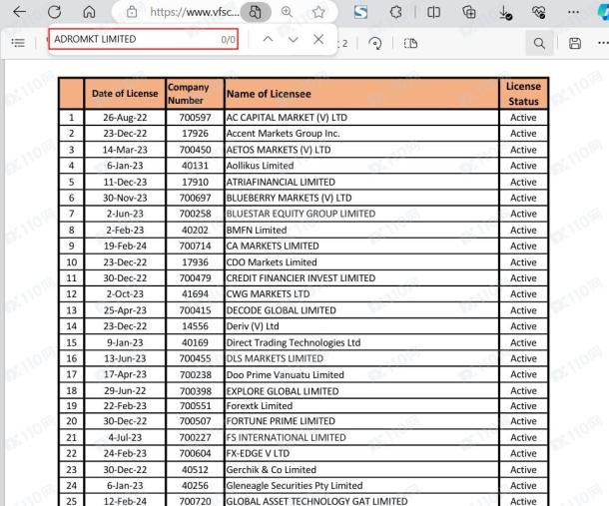Screen dimensions: 609x506
Task: Rotate the PDF with the rotate icon
Action: (374, 43)
